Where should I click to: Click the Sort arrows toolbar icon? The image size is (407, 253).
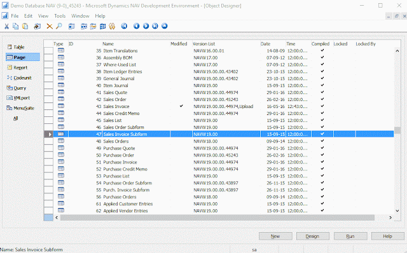[x=112, y=26]
